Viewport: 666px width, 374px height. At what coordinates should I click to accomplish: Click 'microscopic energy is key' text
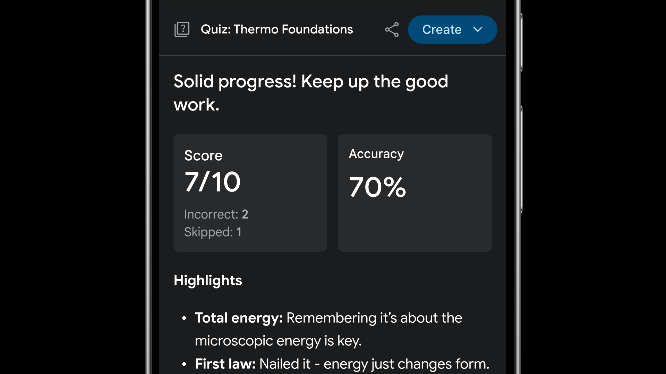click(x=278, y=341)
